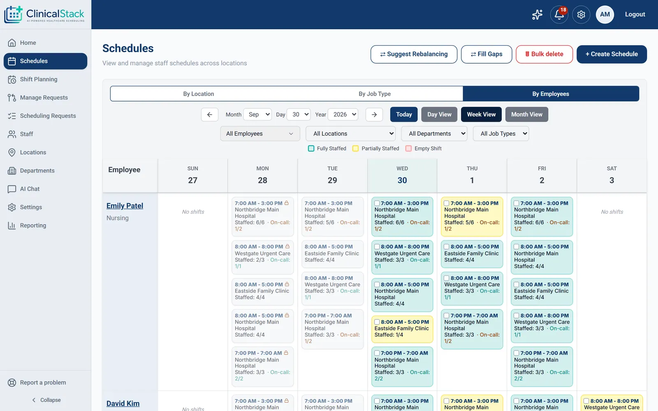Viewport: 658px width, 411px height.
Task: Click the Manage Requests icon
Action: click(x=12, y=97)
